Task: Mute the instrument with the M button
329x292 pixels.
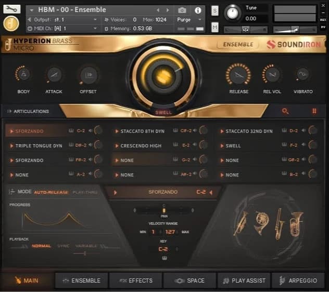Action: 215,27
